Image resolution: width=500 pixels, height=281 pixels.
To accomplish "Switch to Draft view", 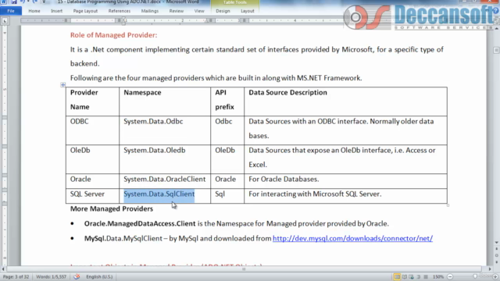I will 425,276.
